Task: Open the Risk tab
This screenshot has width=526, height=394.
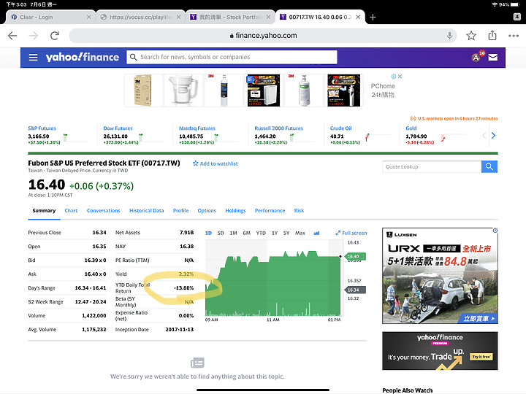Action: (x=299, y=211)
